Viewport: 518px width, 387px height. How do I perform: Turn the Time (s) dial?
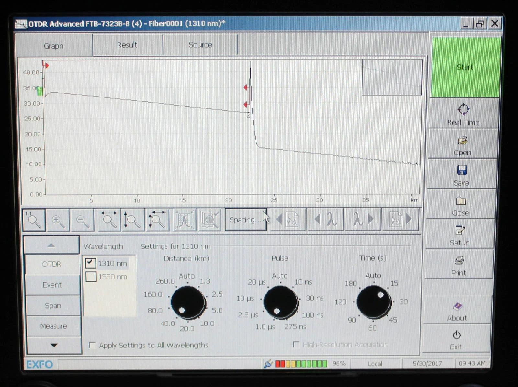(374, 302)
